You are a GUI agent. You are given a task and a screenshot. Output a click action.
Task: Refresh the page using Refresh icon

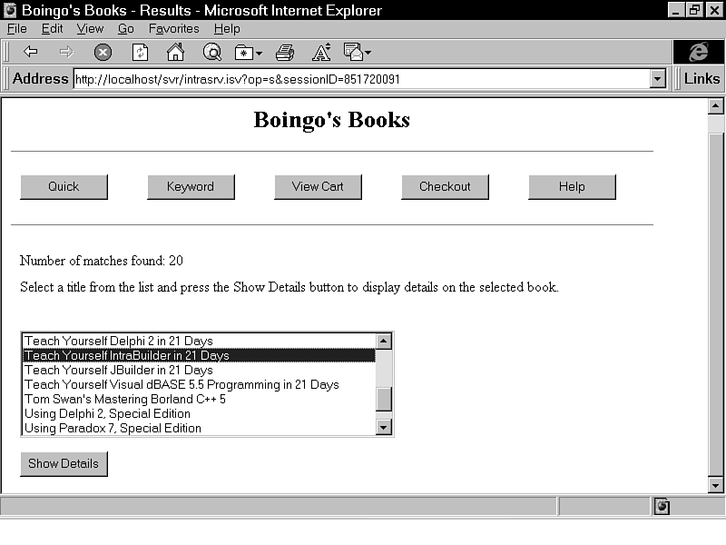140,52
